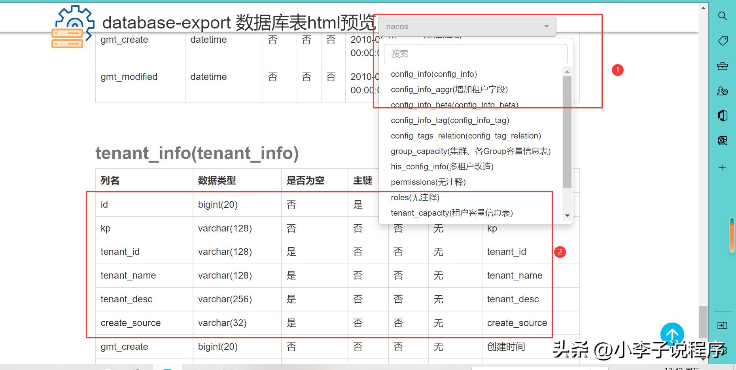Click the blue back-to-top arrow button
The width and height of the screenshot is (736, 370).
(672, 334)
